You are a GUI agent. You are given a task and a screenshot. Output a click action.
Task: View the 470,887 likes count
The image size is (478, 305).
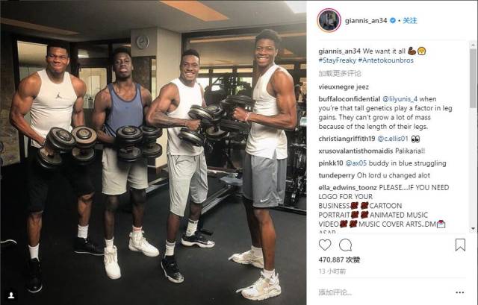click(339, 260)
